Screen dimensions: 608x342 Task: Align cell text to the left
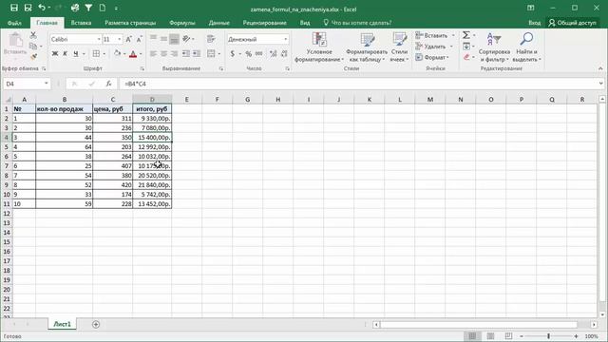[x=153, y=53]
